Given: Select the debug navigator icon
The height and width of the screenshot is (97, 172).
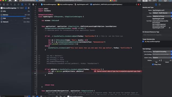Looking at the screenshot, I should click(22, 5).
